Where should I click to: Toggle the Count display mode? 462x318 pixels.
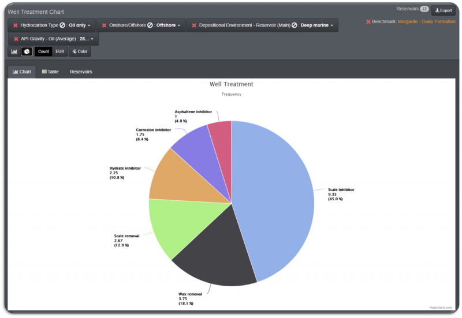pyautogui.click(x=43, y=51)
